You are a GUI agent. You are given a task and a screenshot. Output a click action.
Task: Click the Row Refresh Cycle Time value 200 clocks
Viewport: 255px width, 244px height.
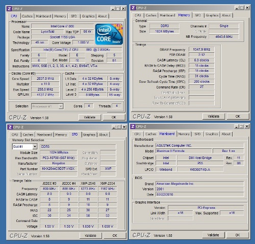pos(201,81)
